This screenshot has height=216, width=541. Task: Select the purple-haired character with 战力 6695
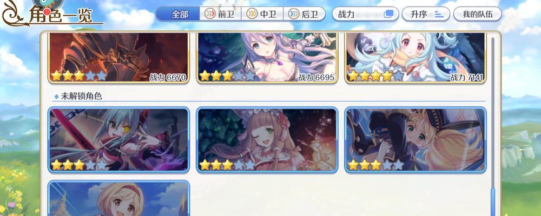[267, 58]
